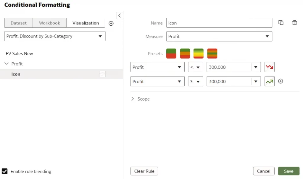Screen dimensions: 303x179
Task: Collapse the Profit tree node
Action: [x=7, y=64]
